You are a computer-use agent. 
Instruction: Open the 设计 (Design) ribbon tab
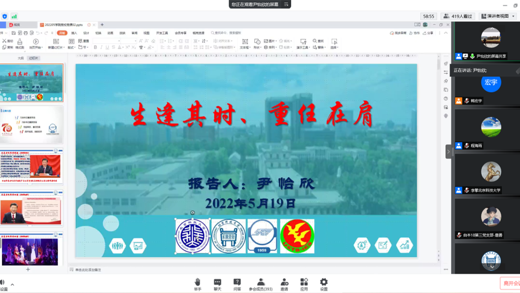(x=86, y=33)
